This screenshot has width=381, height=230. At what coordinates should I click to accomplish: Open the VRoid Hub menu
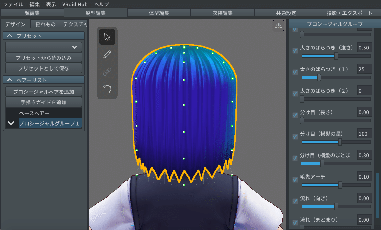(x=75, y=5)
